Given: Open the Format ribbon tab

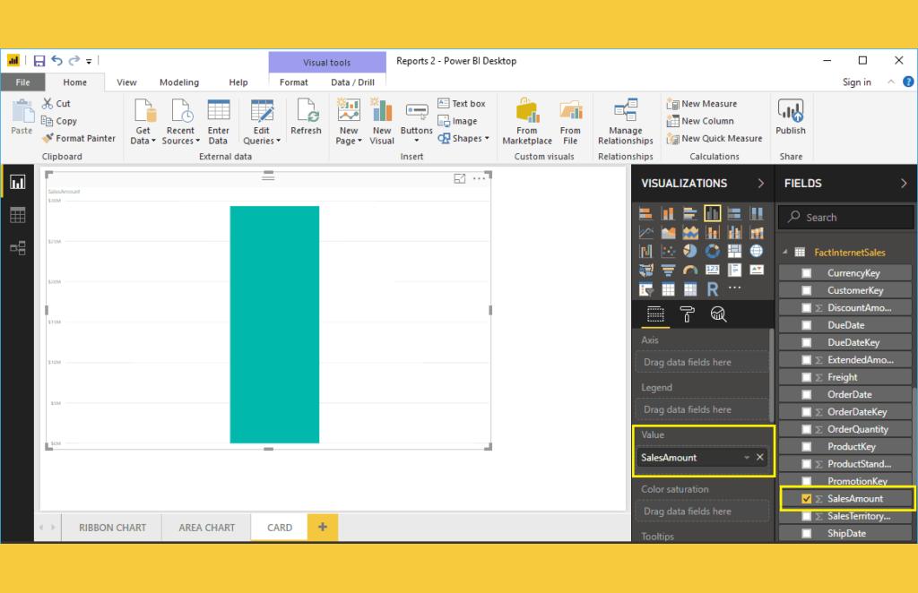Looking at the screenshot, I should click(x=293, y=82).
